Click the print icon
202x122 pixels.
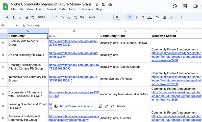[27, 17]
